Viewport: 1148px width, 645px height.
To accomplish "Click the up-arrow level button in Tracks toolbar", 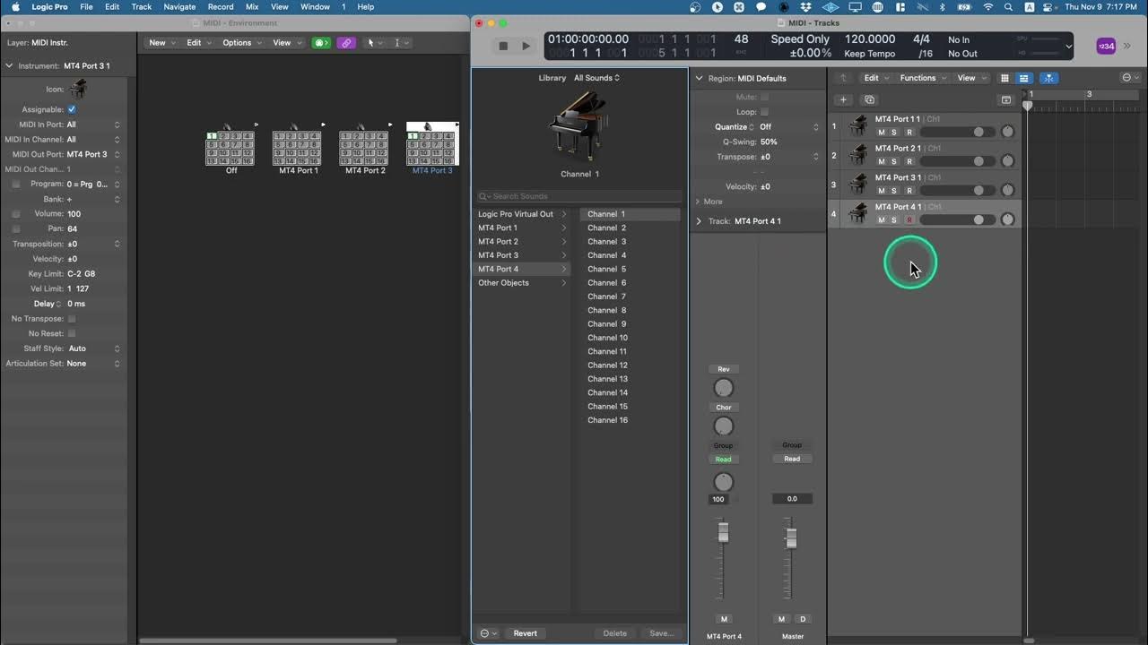I will [842, 78].
